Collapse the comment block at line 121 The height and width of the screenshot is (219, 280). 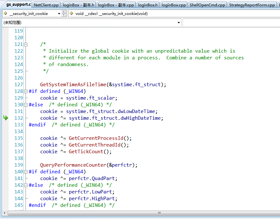[x=26, y=44]
